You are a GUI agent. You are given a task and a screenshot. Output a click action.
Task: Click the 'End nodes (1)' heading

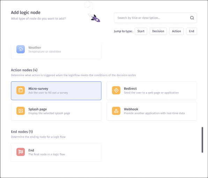point(22,132)
